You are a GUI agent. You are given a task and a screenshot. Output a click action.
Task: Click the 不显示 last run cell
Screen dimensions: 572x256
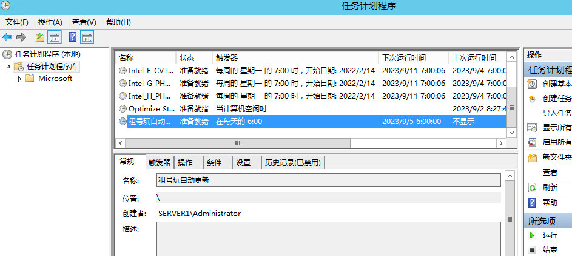(463, 122)
